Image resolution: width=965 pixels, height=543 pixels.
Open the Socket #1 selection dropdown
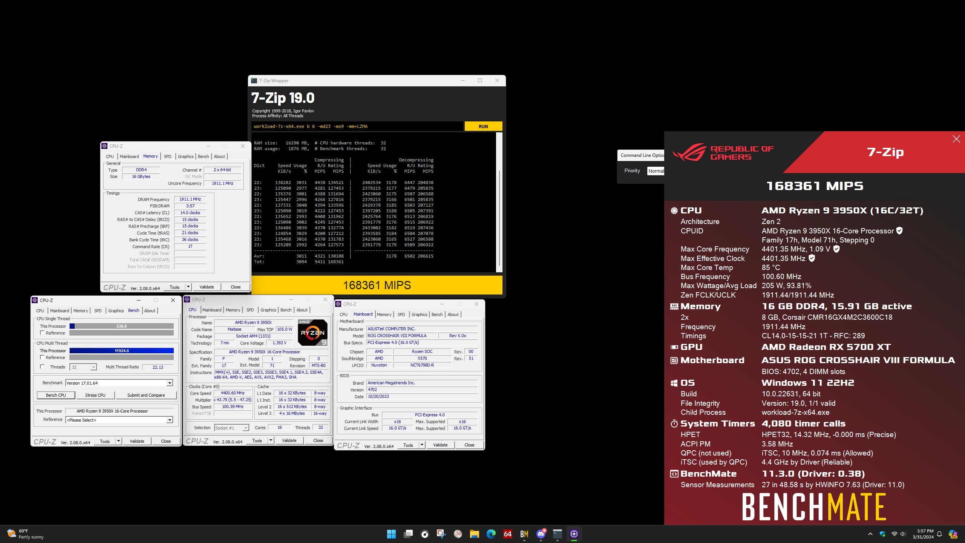tap(231, 428)
